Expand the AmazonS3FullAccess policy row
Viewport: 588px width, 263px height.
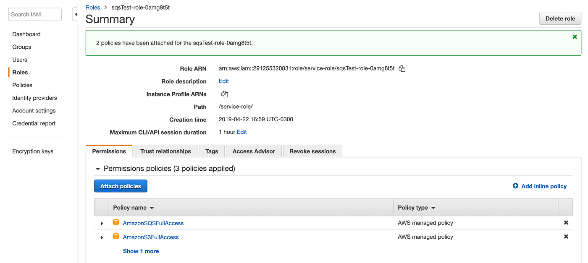102,237
